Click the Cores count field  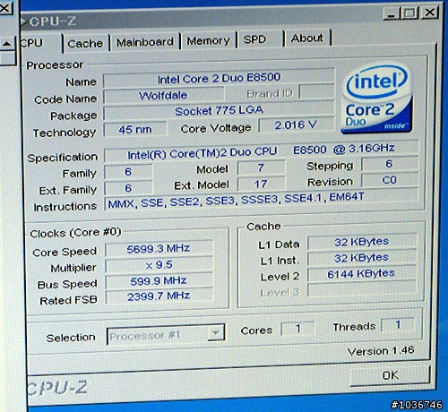pyautogui.click(x=297, y=329)
